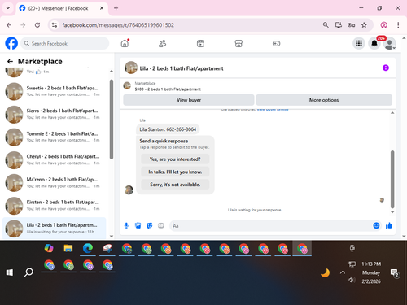
Task: Send quick response 'In talks. I'll let you know.'
Action: coord(175,172)
